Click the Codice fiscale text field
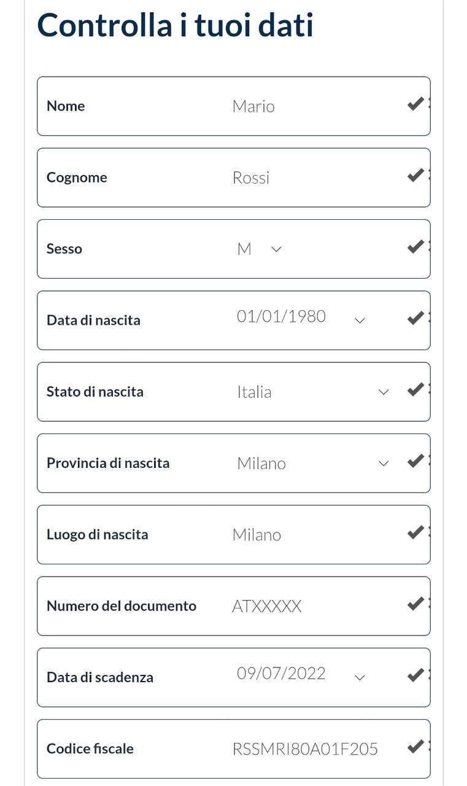Image resolution: width=467 pixels, height=786 pixels. (307, 749)
